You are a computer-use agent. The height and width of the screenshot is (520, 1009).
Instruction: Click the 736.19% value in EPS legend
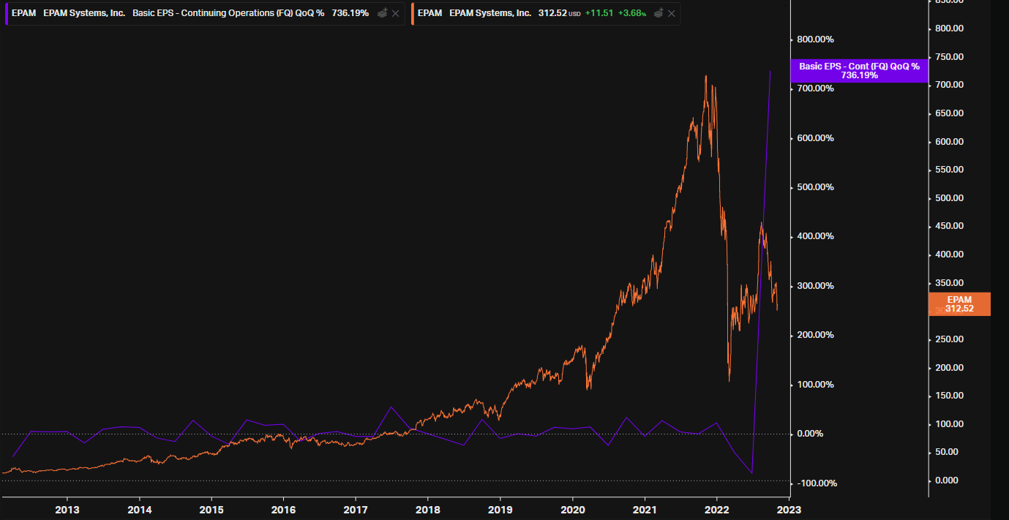click(x=350, y=13)
